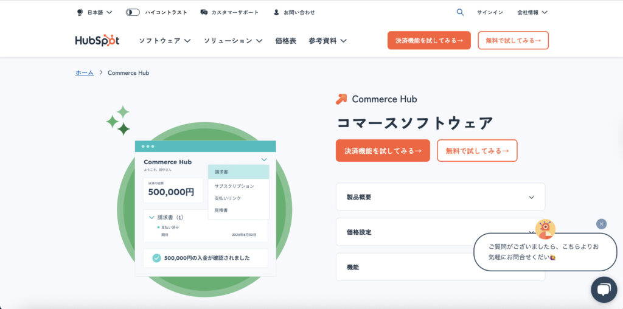Click the chat message ご質問がございましたら
Screen dimensions: 623x309
(544, 252)
